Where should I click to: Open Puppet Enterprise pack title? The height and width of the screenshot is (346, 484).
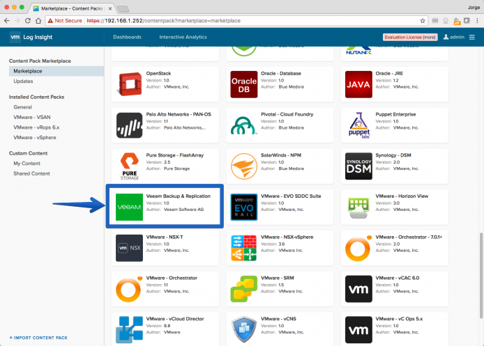(395, 114)
